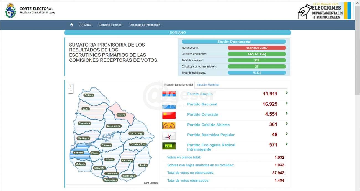This screenshot has width=360, height=191.
Task: Click the green PERI party logo
Action: tap(169, 146)
